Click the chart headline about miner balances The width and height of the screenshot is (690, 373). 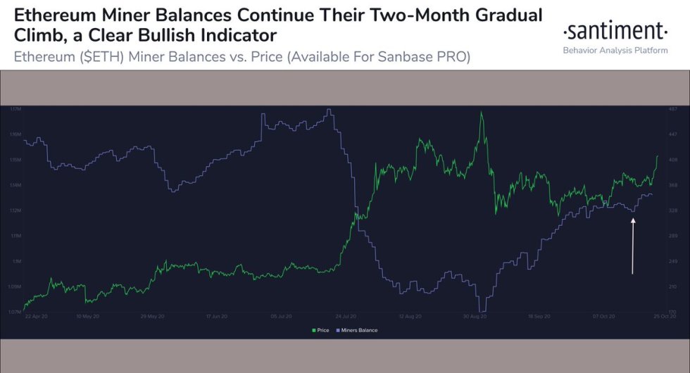point(273,23)
